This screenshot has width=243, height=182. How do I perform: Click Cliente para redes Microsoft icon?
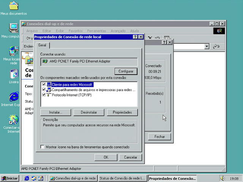pyautogui.click(x=49, y=85)
